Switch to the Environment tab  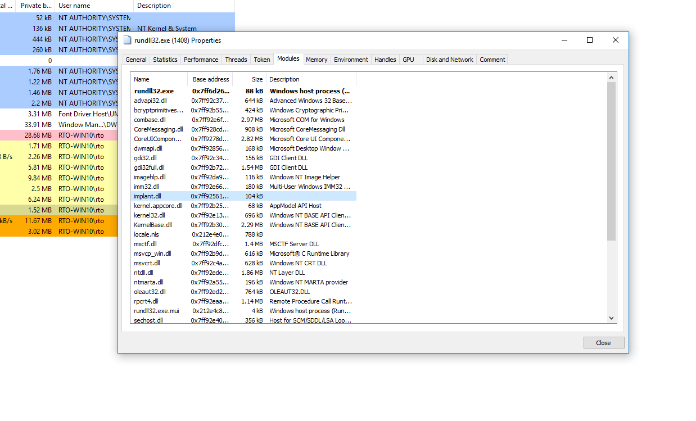[x=351, y=60]
